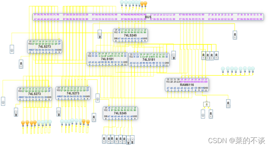The image size is (271, 148).
Task: Toggle the switch right of the second 74LS181
Action: click(174, 55)
